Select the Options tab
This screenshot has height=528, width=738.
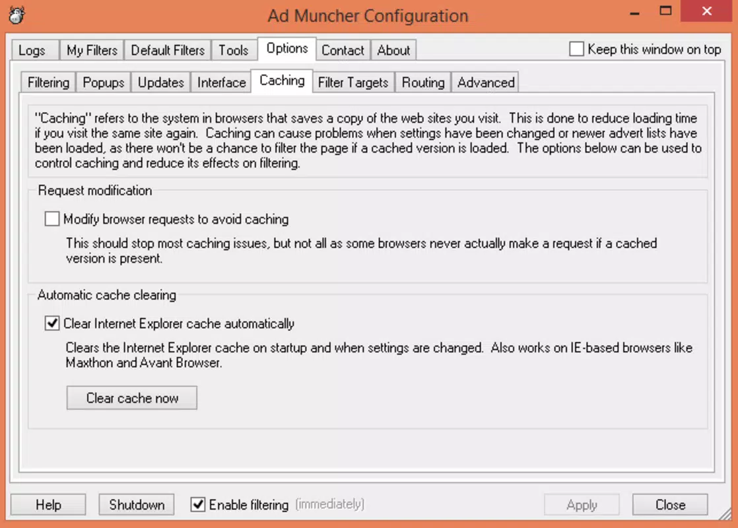286,48
